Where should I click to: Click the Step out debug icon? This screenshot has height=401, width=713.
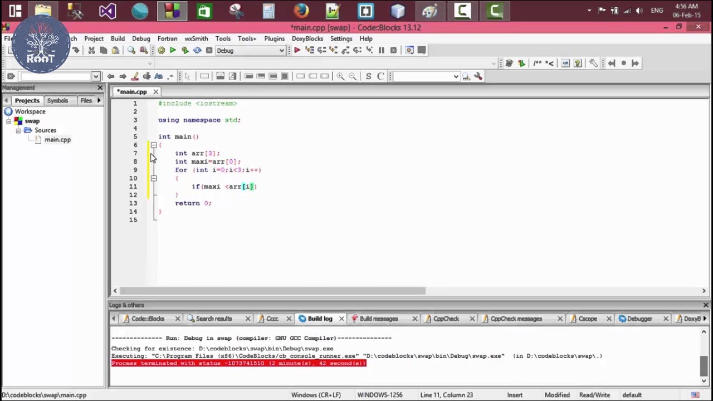point(345,50)
